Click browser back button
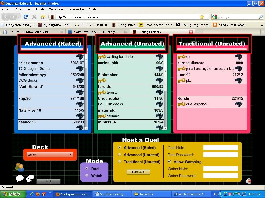This screenshot has height=198, width=265. [6, 17]
